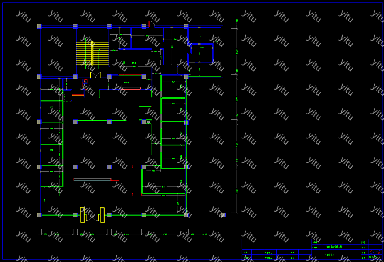Click the red door swing at top wall

coord(150,24)
